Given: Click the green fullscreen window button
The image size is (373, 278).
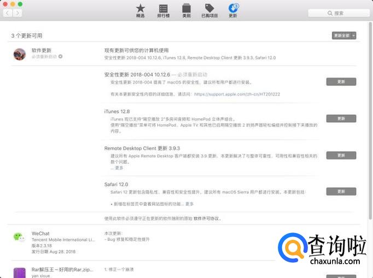Looking at the screenshot, I should (x=20, y=4).
